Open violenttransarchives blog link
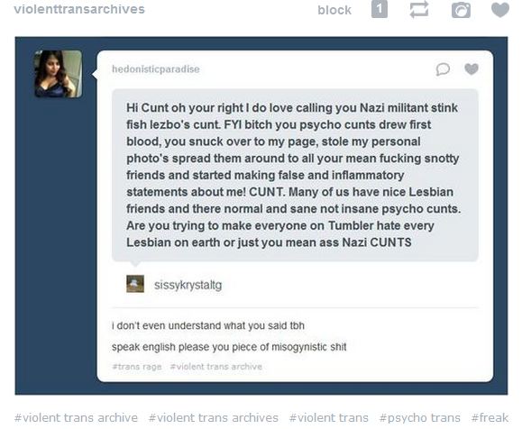 point(79,9)
